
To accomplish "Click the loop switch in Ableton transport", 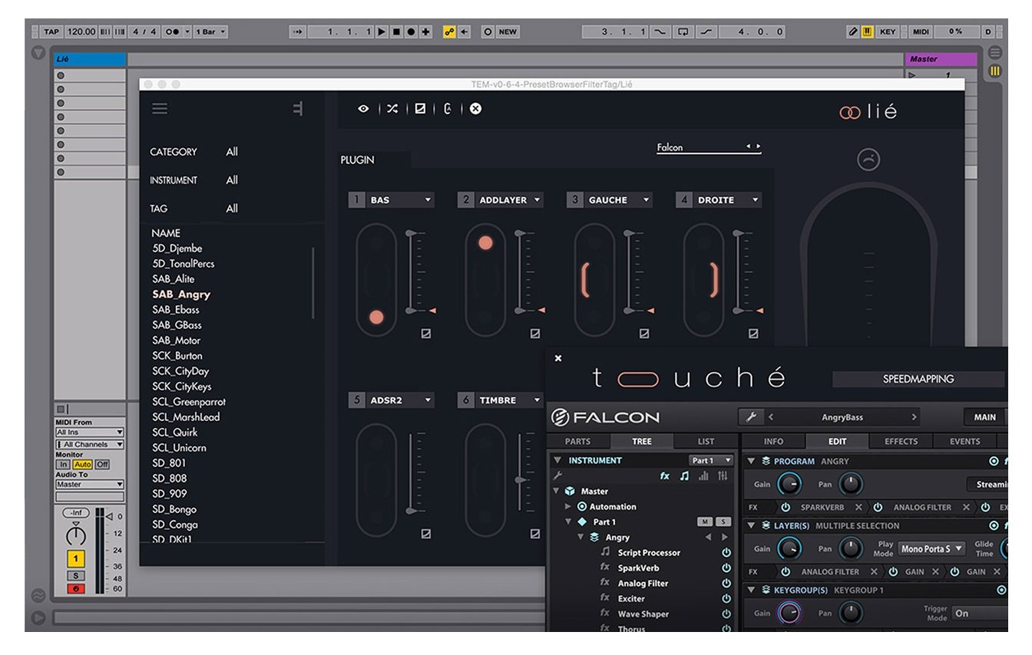I will [682, 31].
